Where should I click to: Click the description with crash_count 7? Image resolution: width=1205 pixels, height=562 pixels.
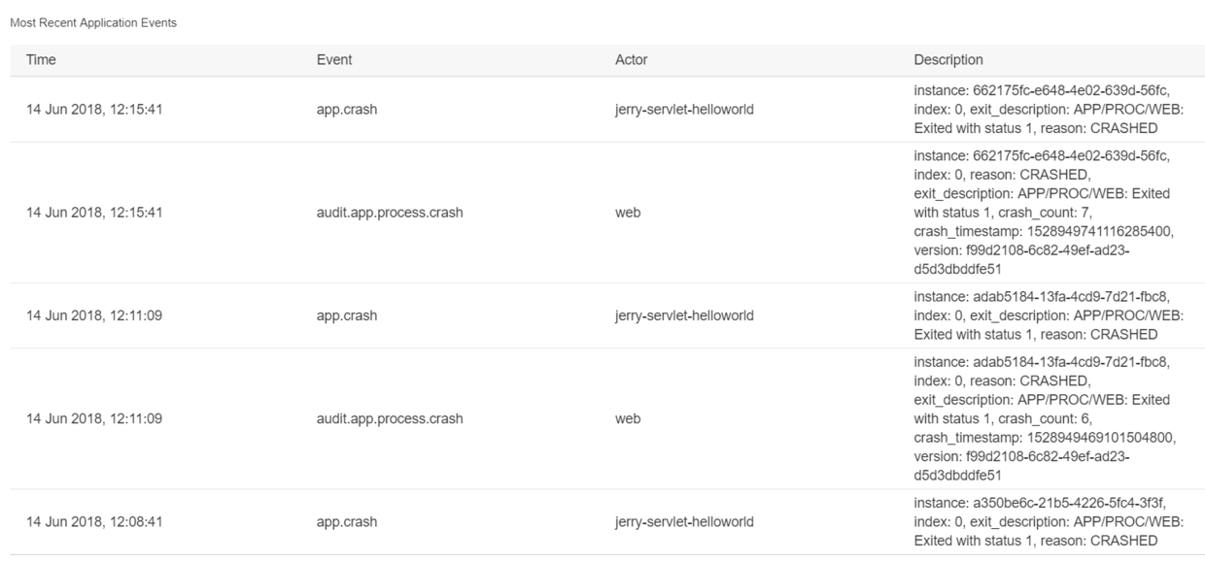pos(1041,213)
